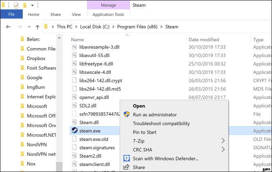Expand the 7-Zip submenu arrow
This screenshot has width=272, height=172.
223,141
